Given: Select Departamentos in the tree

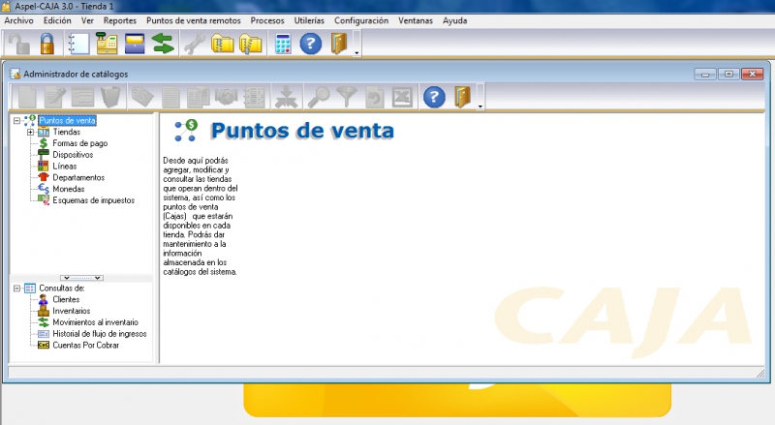Looking at the screenshot, I should (78, 177).
